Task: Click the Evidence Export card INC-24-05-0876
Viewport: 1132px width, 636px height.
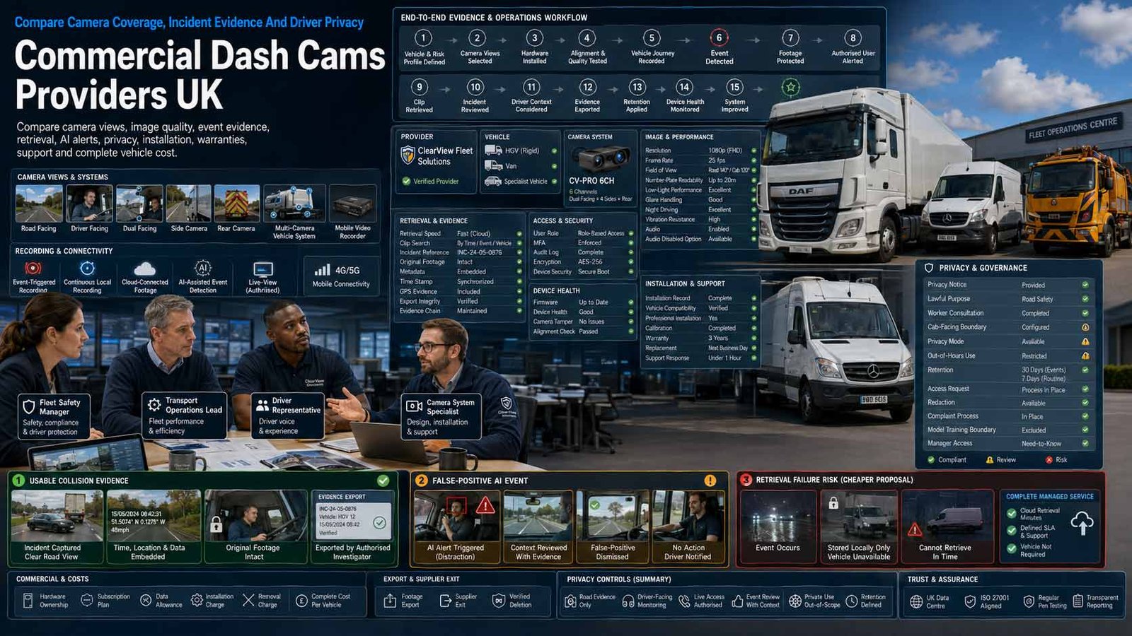Action: (x=352, y=517)
